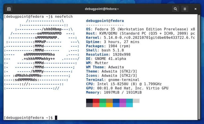Click the debugpoint@fedora header in output

point(105,21)
